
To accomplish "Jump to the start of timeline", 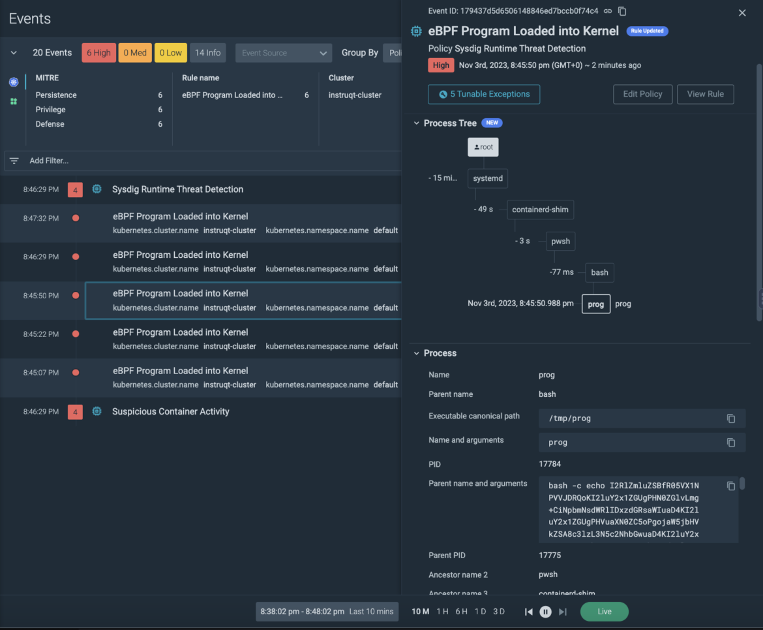I will [528, 612].
